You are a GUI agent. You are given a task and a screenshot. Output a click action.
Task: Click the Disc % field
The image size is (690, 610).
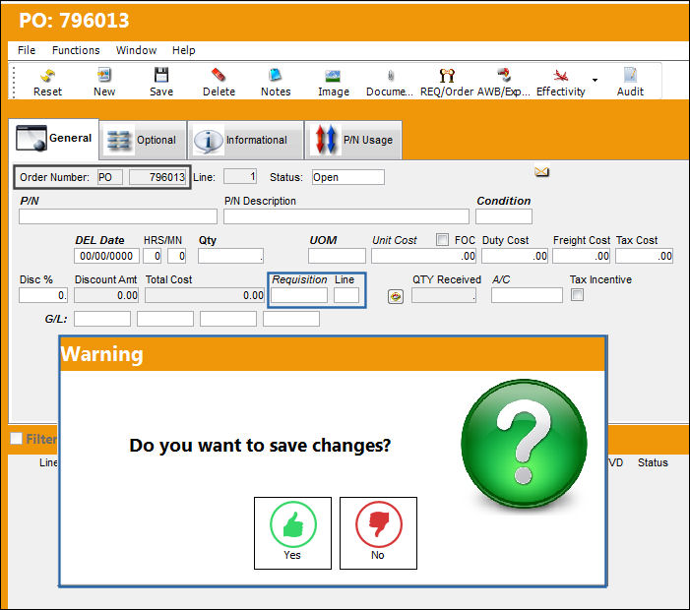coord(42,295)
